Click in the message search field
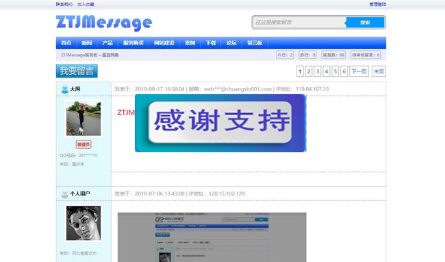The width and height of the screenshot is (445, 262). pos(299,23)
